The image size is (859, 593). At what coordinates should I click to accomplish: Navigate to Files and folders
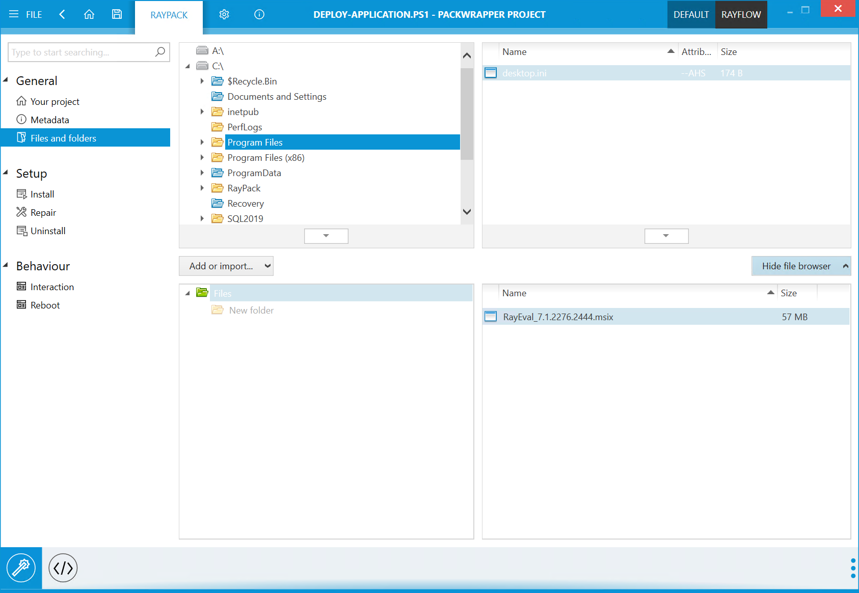point(64,137)
